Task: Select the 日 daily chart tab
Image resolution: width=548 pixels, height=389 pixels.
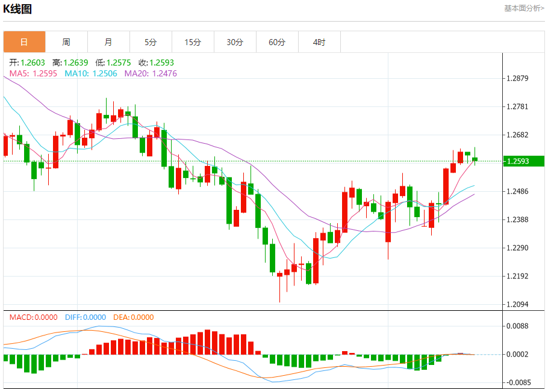Action: (24, 42)
